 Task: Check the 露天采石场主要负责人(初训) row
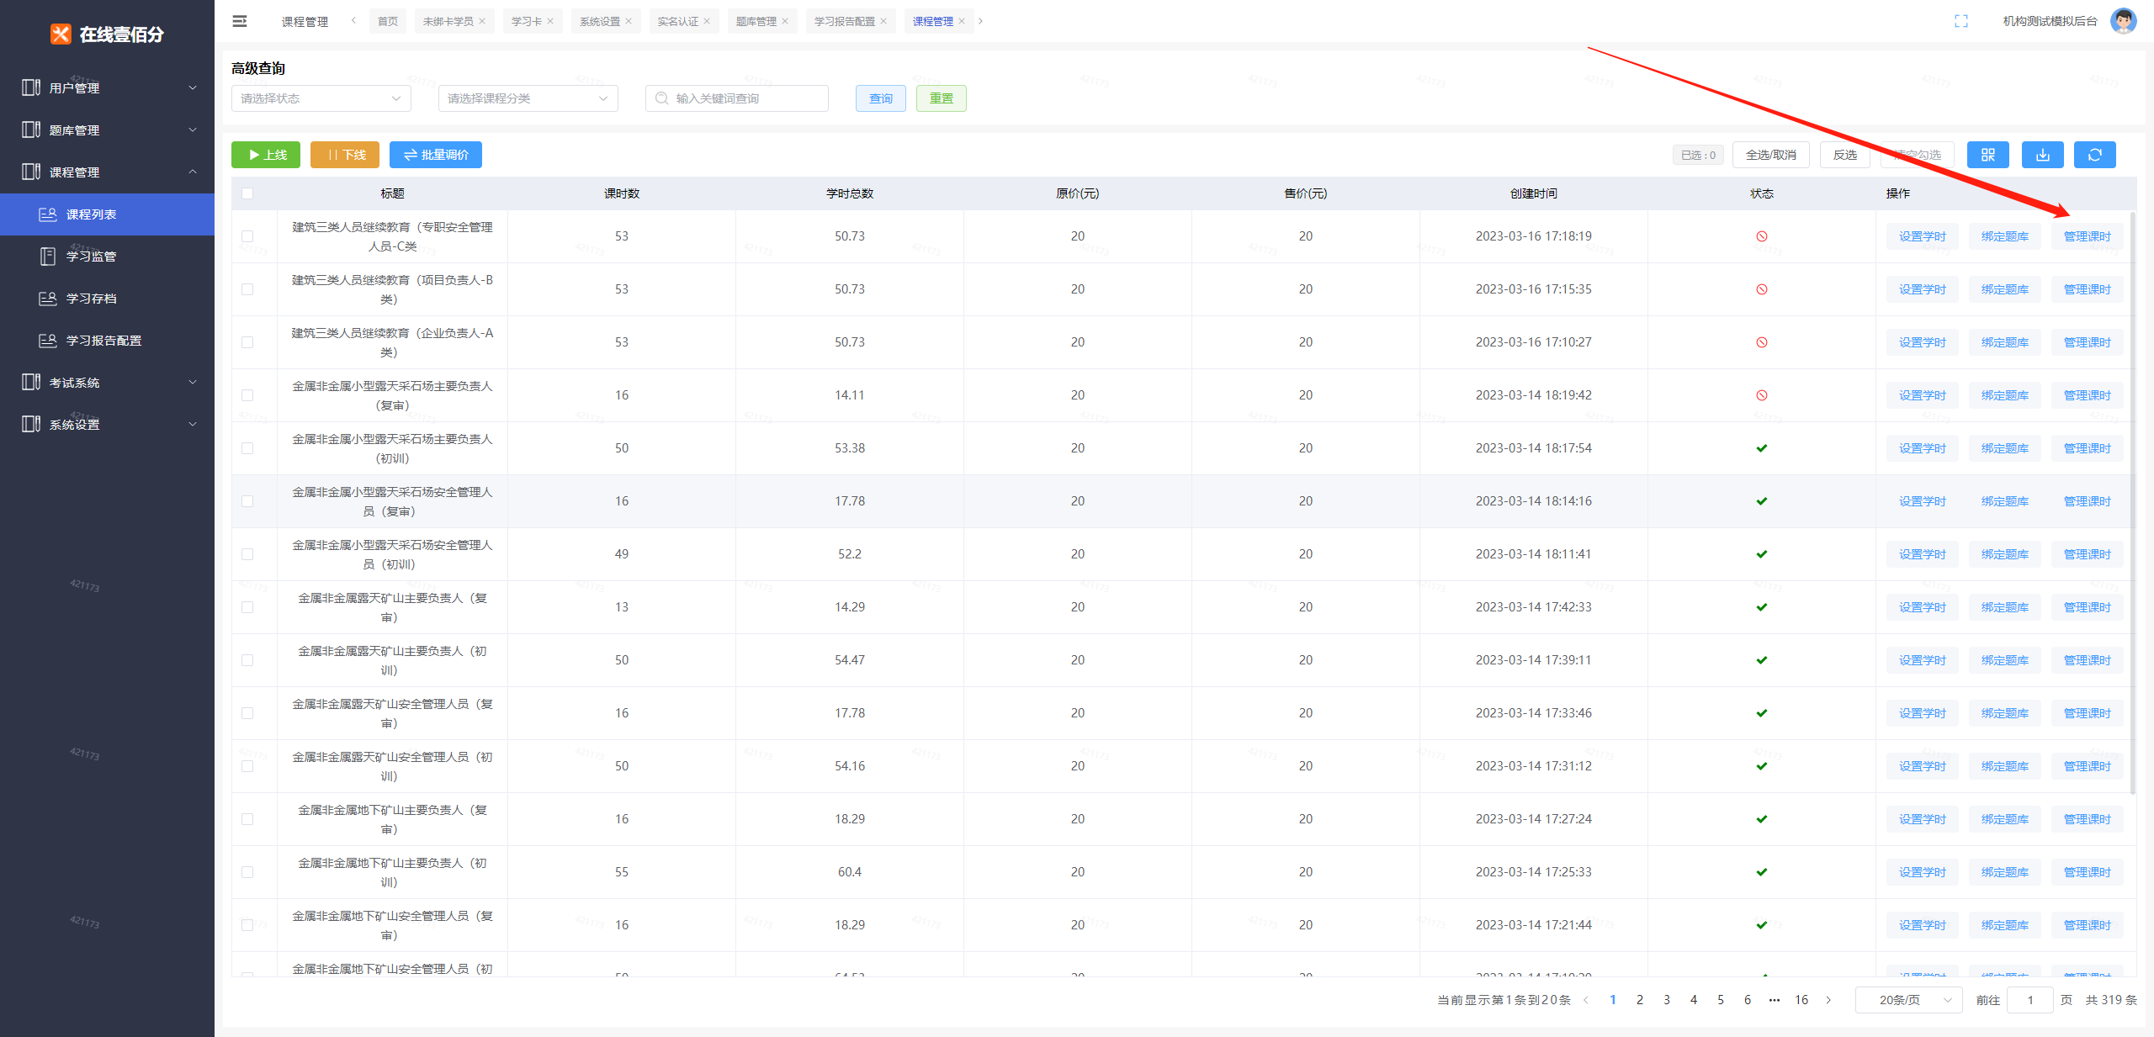point(247,448)
